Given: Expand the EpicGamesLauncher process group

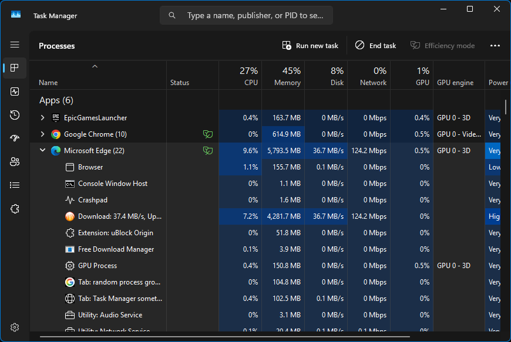Looking at the screenshot, I should (42, 118).
